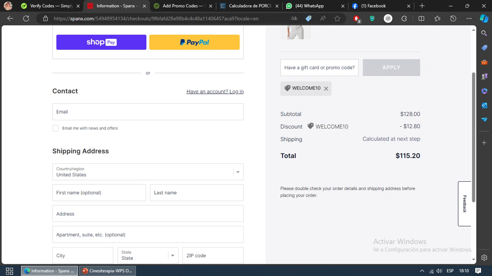
Task: Open a new browser tab
Action: click(x=422, y=6)
